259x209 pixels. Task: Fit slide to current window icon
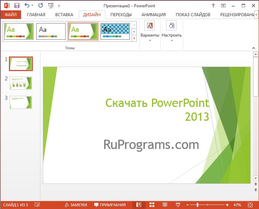pos(250,205)
